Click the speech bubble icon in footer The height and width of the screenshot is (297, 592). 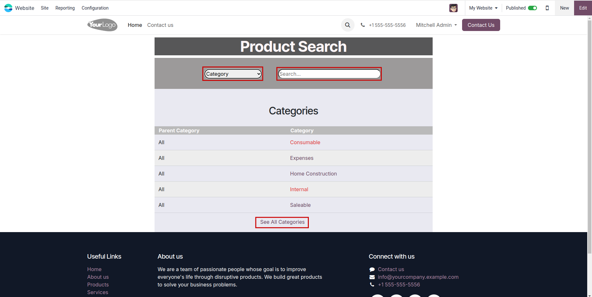pyautogui.click(x=372, y=270)
